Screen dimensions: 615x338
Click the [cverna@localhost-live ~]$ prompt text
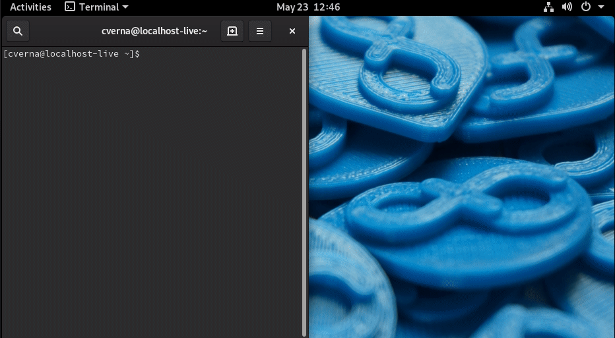coord(71,53)
